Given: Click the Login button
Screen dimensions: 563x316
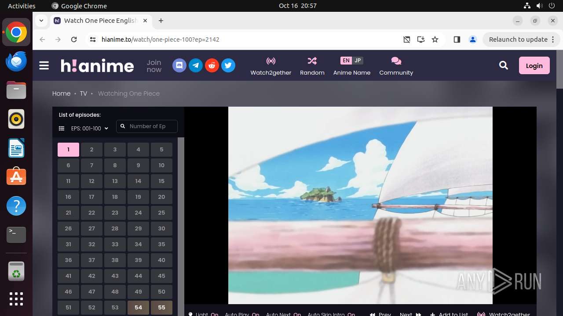Looking at the screenshot, I should [534, 66].
